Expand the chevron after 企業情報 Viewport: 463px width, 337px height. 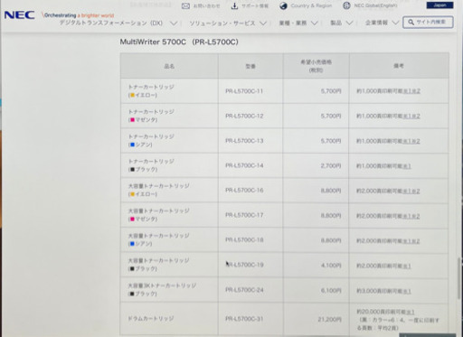pyautogui.click(x=395, y=23)
